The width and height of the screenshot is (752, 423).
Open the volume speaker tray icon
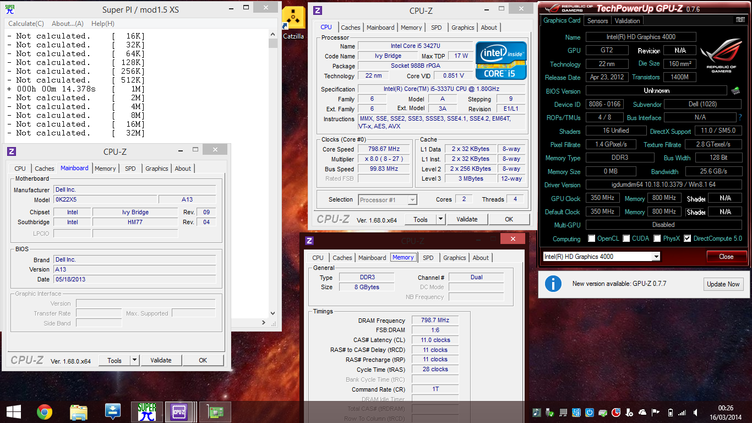(696, 412)
